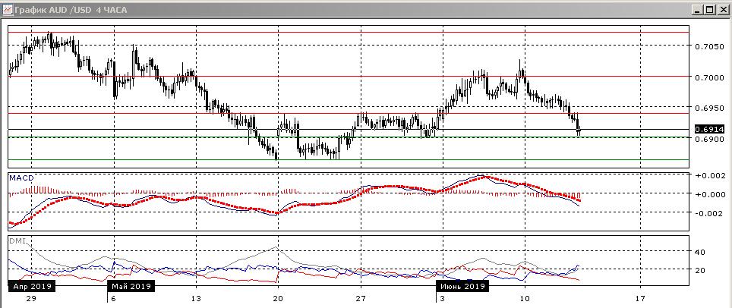Click the chart window icon in title bar
This screenshot has height=308, width=732.
[7, 10]
